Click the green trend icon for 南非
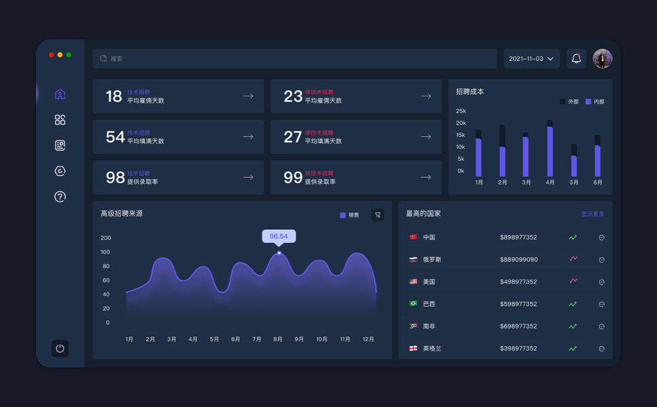 (x=573, y=326)
